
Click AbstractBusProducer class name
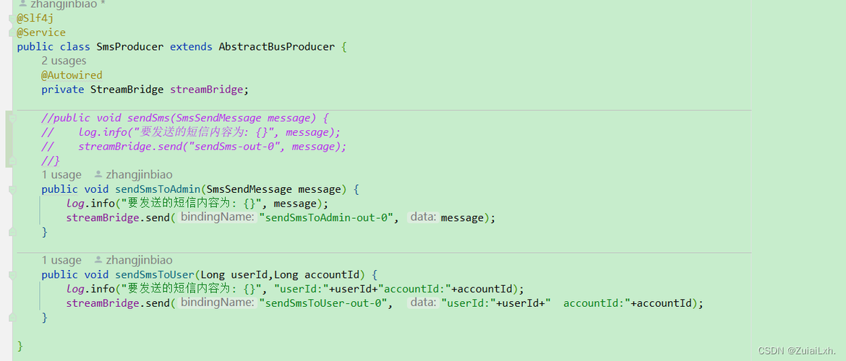pos(277,47)
